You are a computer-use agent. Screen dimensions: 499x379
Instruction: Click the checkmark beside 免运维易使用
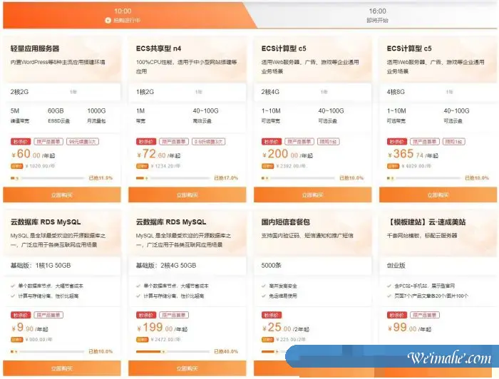(264, 296)
